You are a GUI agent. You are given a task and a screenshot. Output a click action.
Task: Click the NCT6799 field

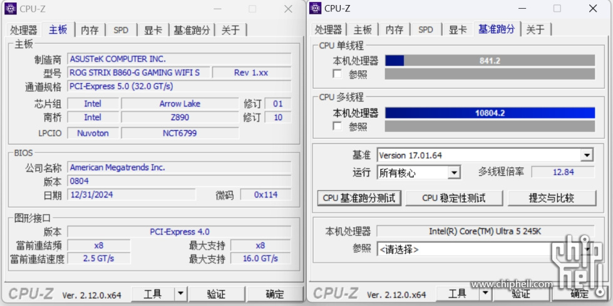pyautogui.click(x=180, y=133)
